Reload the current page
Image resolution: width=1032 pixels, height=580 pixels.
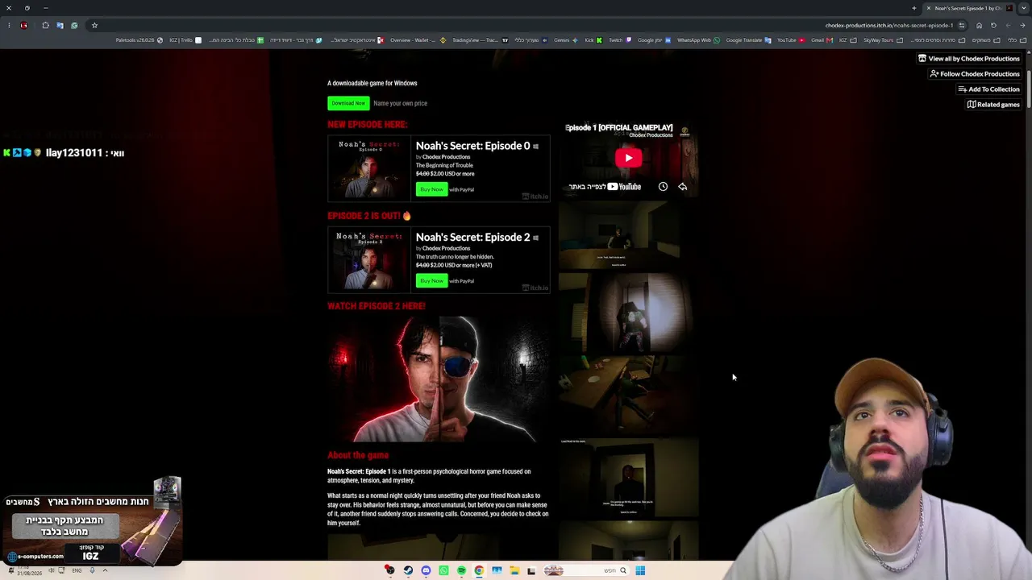coord(993,25)
